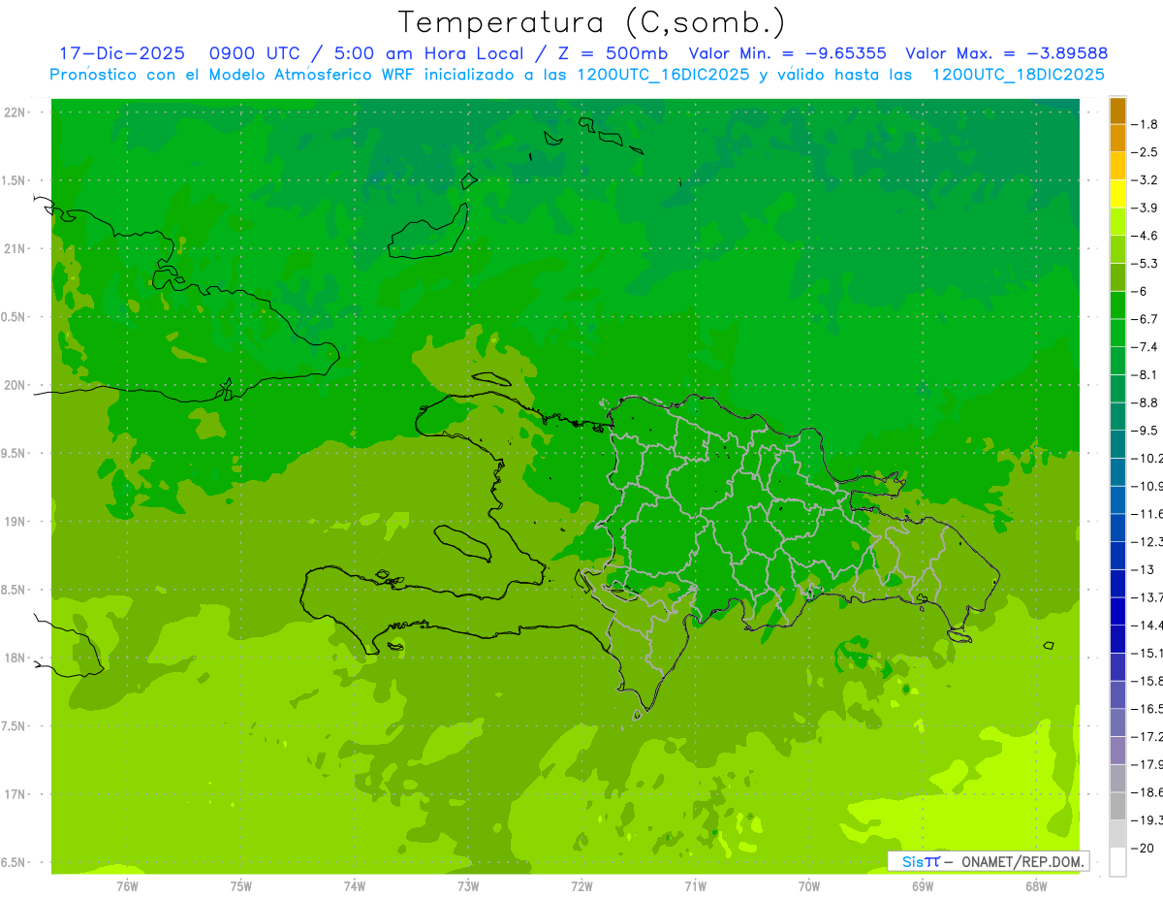Pick the yellow swatch between -3.2 and -3.9
This screenshot has width=1163, height=899.
(1117, 194)
